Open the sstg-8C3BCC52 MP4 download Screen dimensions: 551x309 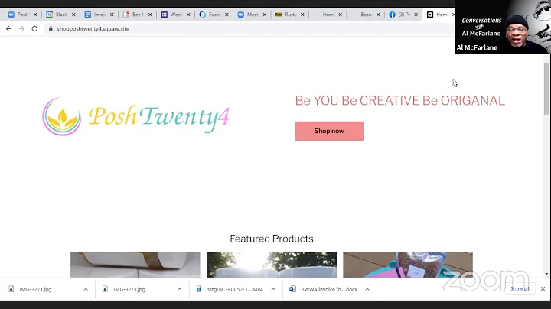tap(235, 289)
